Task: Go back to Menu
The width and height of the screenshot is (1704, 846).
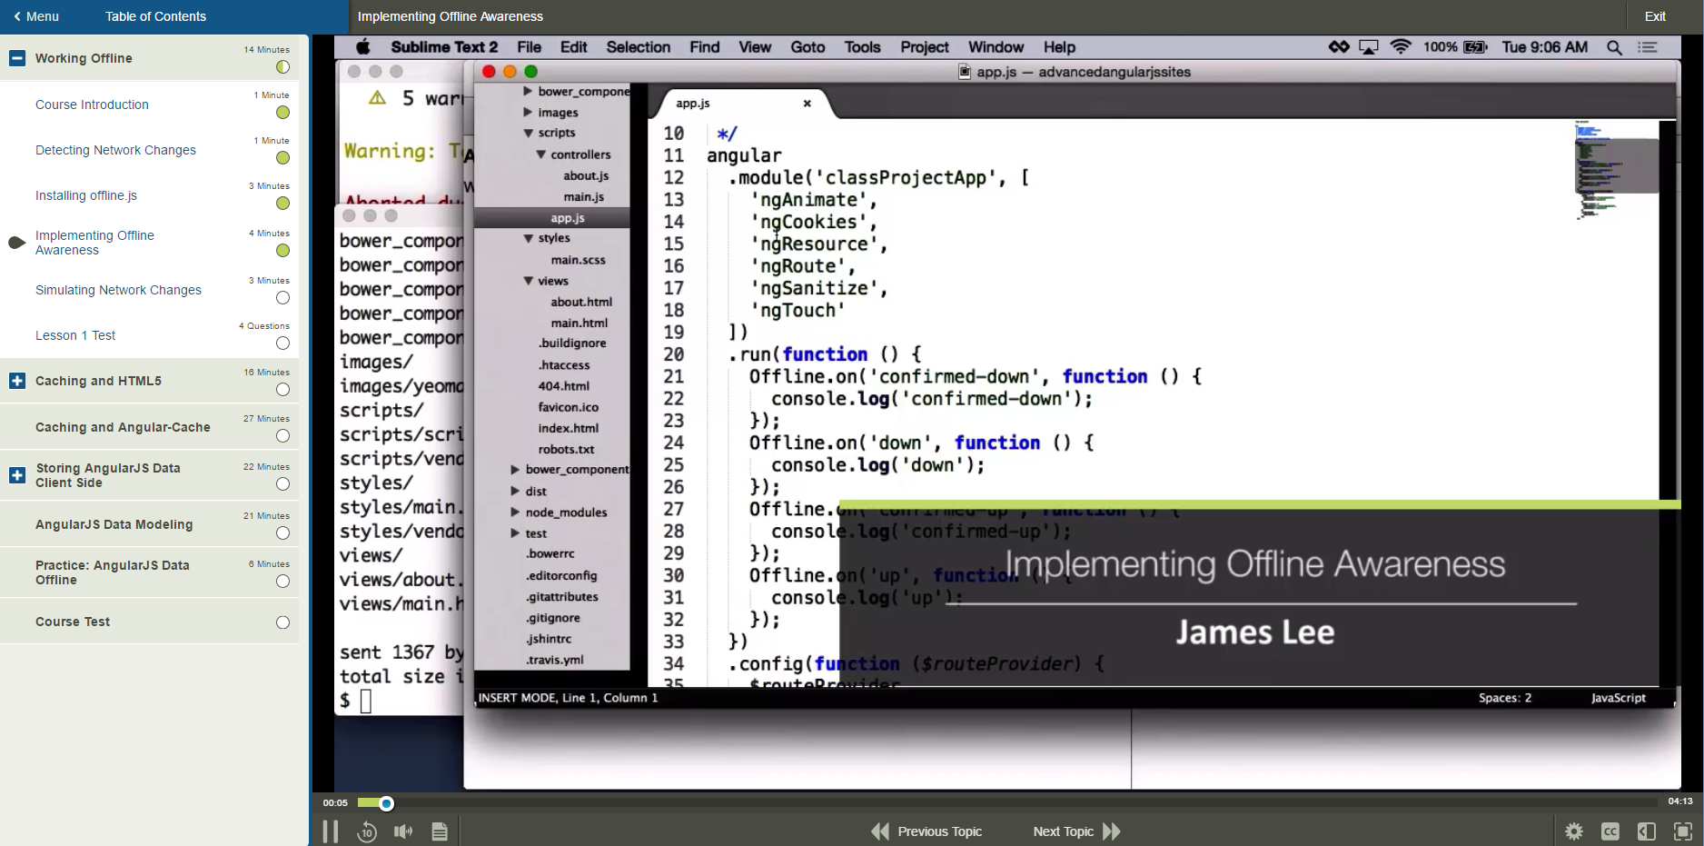Action: pos(36,16)
